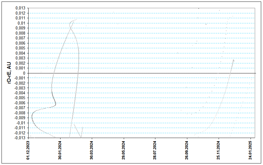263x165 pixels.
Task: Click the date label 30.01.2024
Action: coord(60,150)
